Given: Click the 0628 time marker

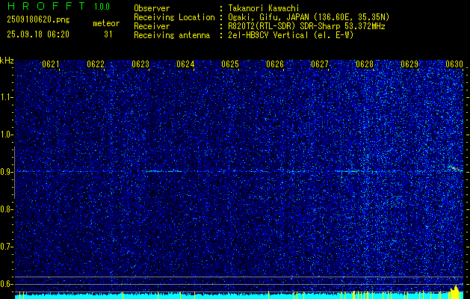Looking at the screenshot, I should coord(365,64).
